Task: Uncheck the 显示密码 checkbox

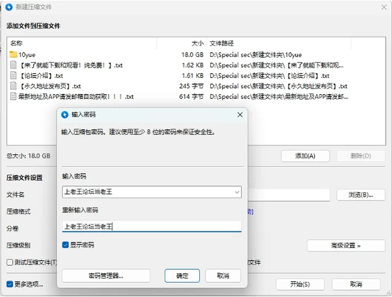Action: [x=65, y=245]
